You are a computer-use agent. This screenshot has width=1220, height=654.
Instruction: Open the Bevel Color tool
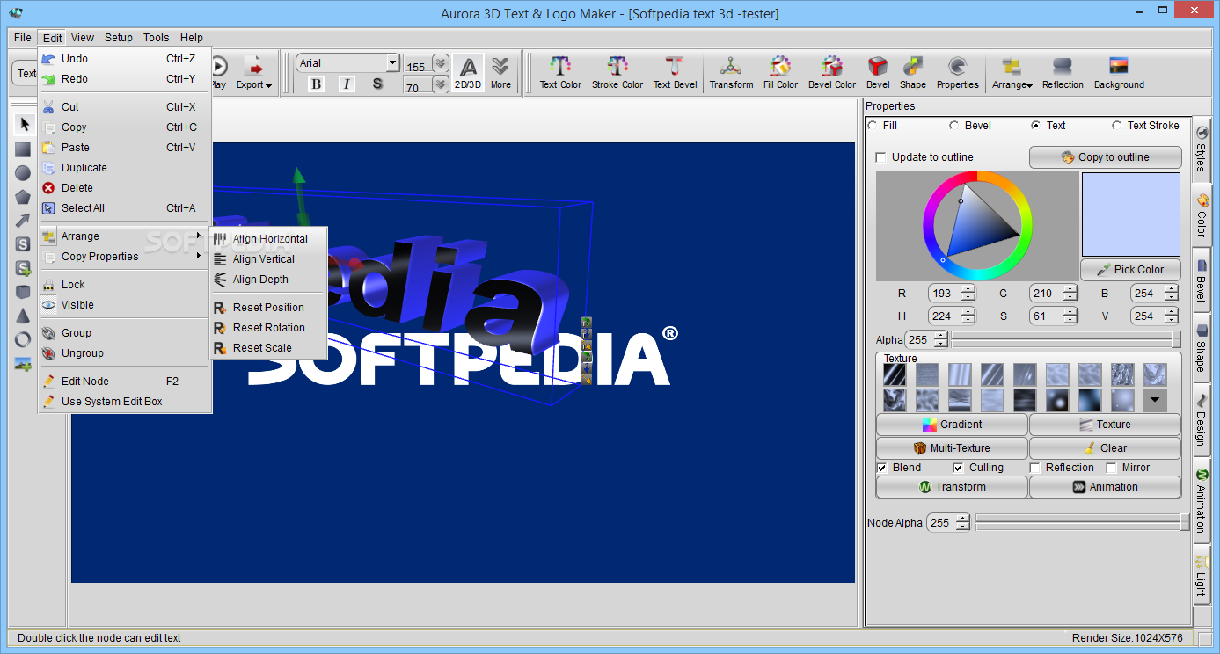pos(832,72)
